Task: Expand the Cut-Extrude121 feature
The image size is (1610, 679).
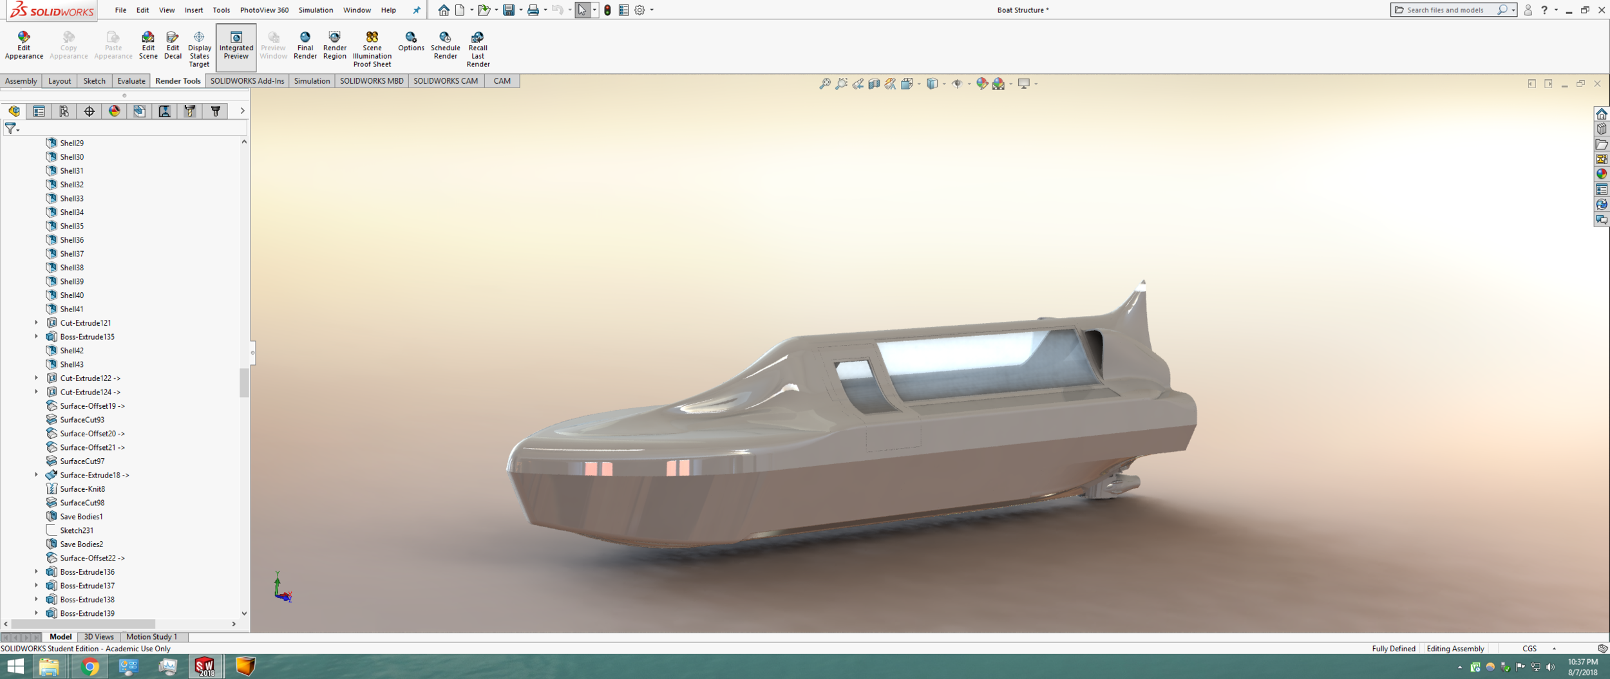Action: coord(36,322)
